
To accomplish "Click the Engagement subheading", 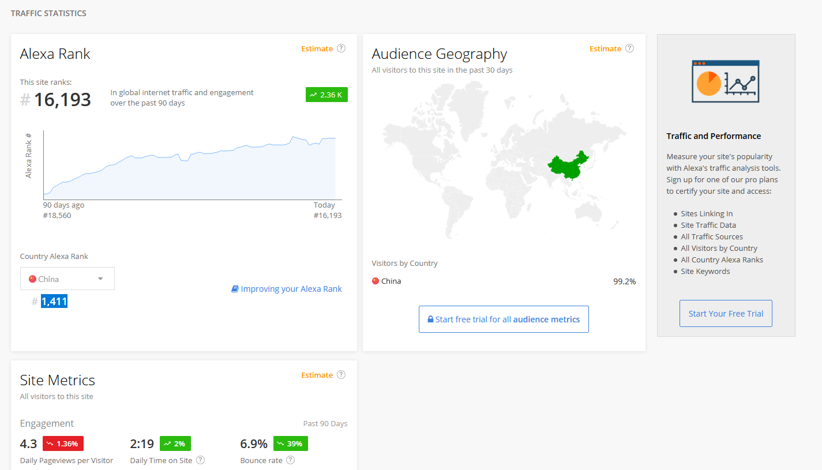I will tap(47, 423).
